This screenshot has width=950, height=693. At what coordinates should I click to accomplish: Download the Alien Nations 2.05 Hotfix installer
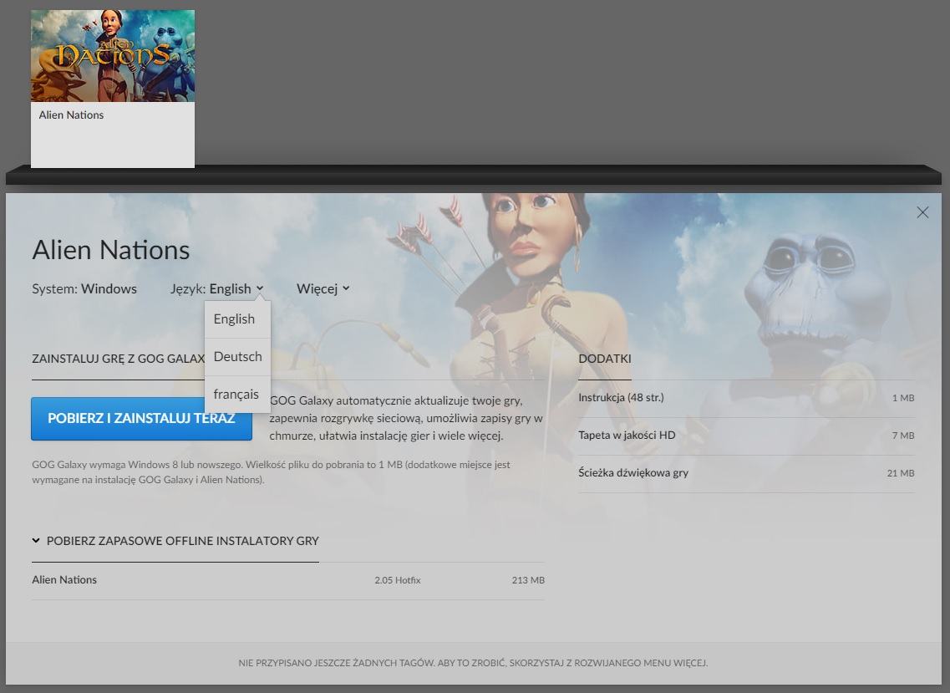pyautogui.click(x=288, y=580)
